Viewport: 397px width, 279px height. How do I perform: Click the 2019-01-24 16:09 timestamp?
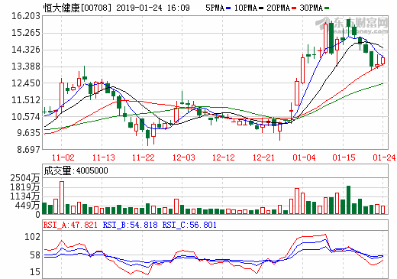coord(153,8)
